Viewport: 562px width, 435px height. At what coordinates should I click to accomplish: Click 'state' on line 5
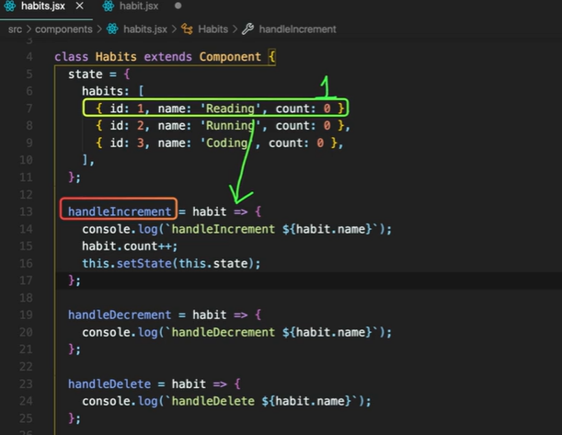coord(86,74)
